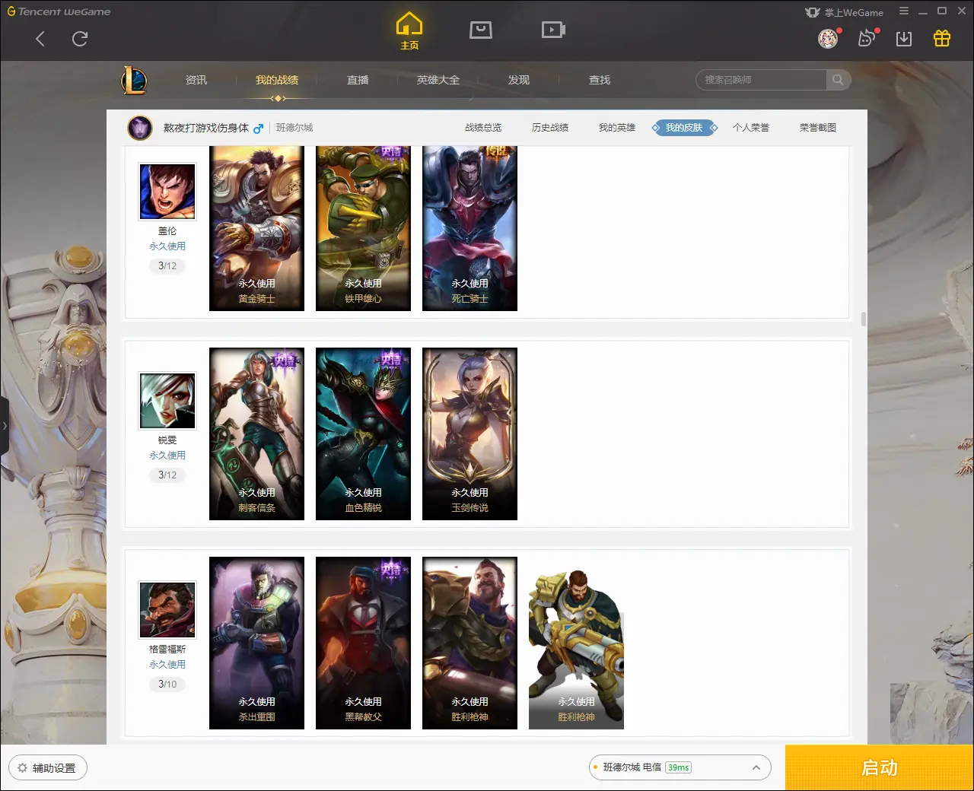Open the download manager icon
The width and height of the screenshot is (974, 791).
pos(904,39)
